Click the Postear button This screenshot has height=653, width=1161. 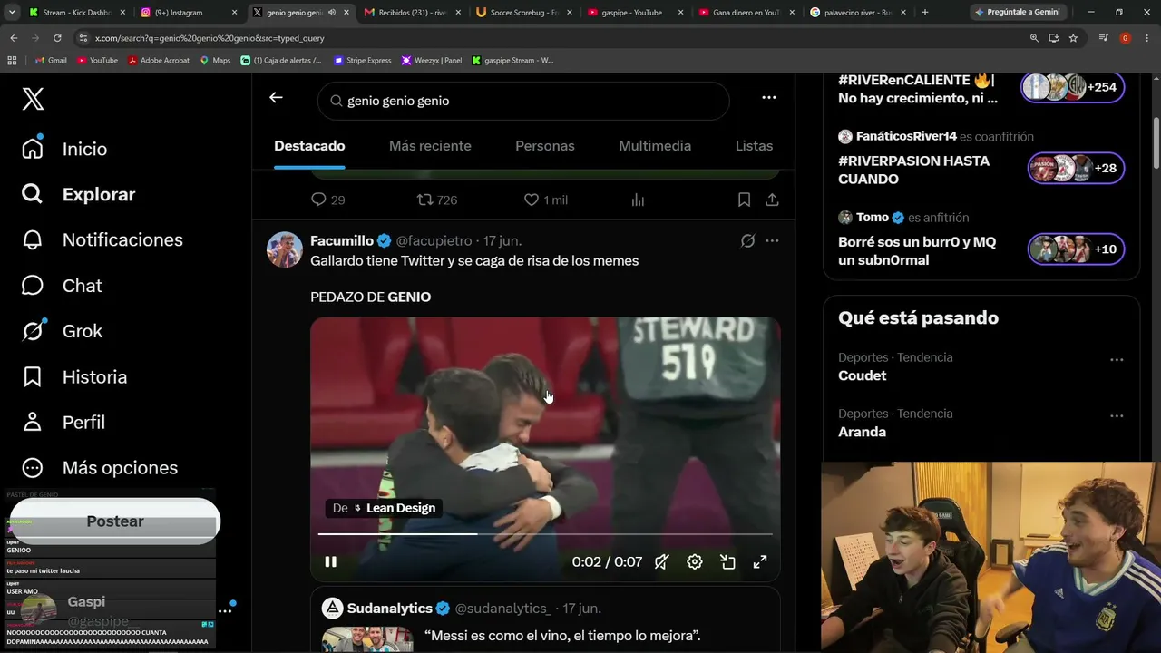(x=115, y=521)
